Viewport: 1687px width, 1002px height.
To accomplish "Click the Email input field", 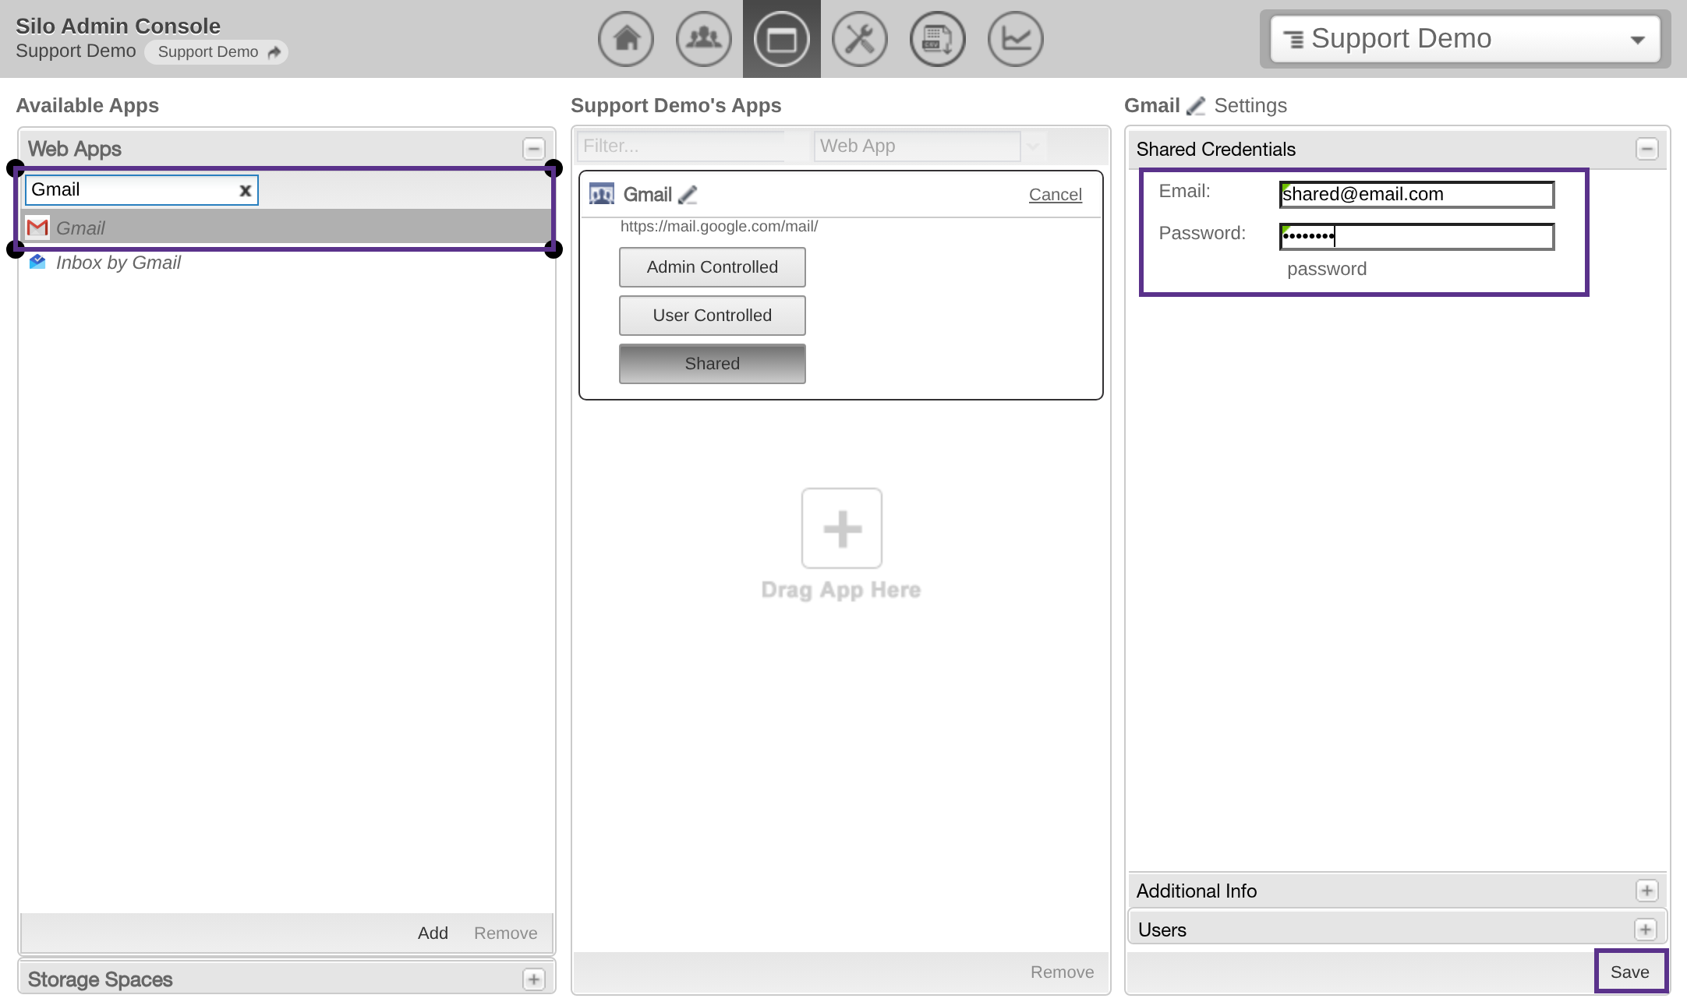I will coord(1416,195).
